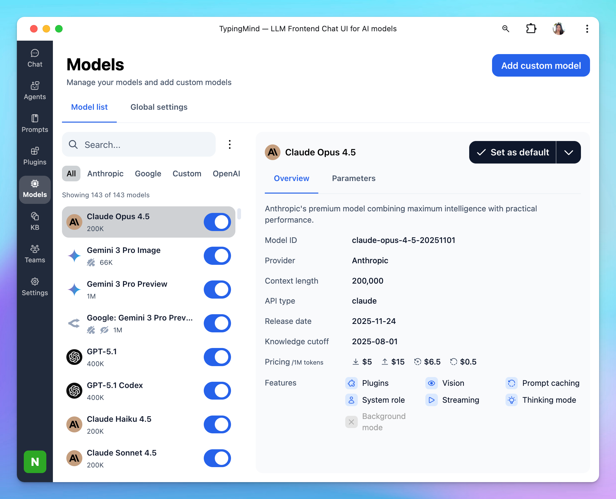The height and width of the screenshot is (499, 616).
Task: Toggle off Gemini 3 Pro Image model
Action: [x=217, y=256]
